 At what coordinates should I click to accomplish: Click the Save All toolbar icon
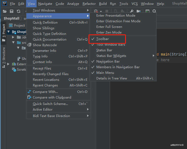[12, 11]
